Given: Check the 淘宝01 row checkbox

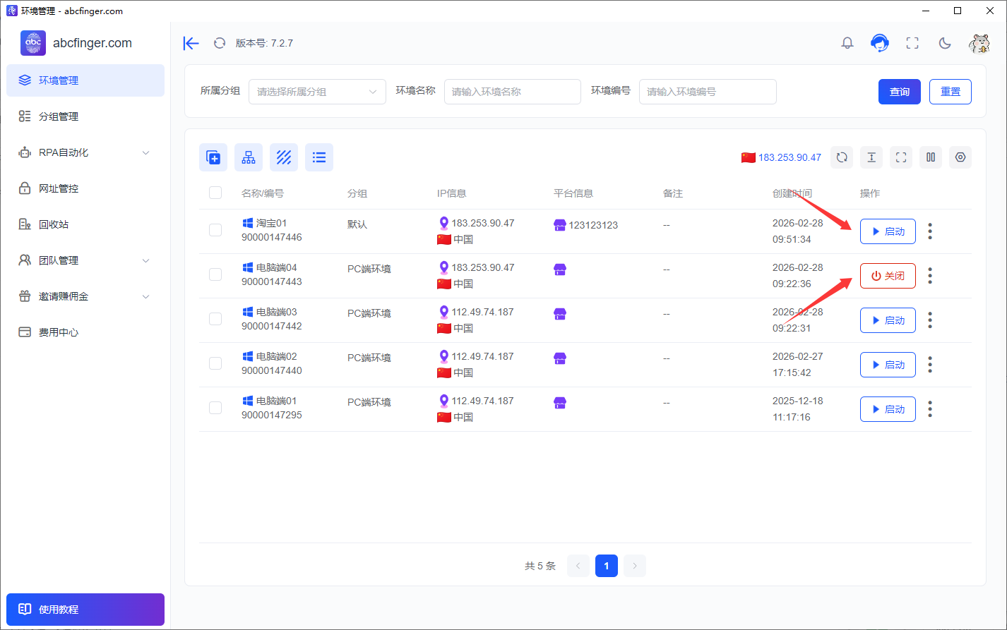Looking at the screenshot, I should (215, 230).
